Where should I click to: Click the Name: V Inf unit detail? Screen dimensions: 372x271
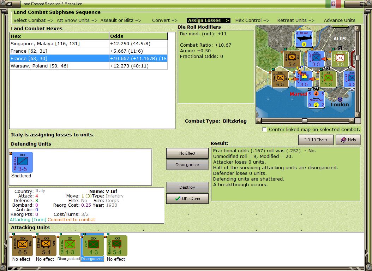click(x=103, y=191)
